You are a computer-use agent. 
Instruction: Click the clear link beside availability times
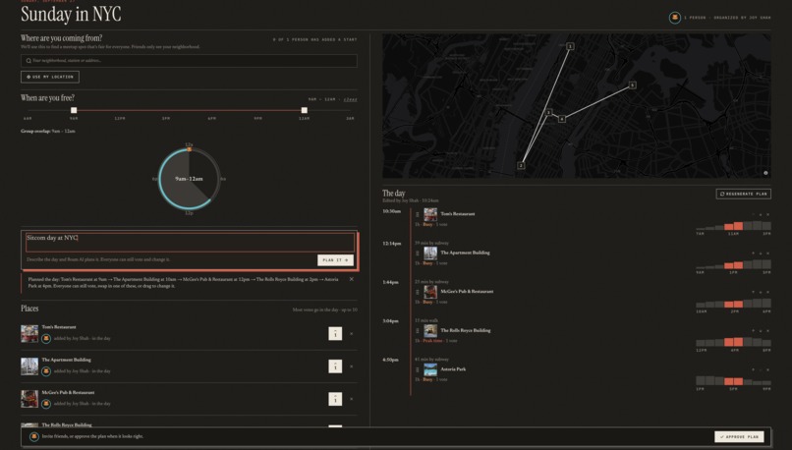pyautogui.click(x=350, y=99)
